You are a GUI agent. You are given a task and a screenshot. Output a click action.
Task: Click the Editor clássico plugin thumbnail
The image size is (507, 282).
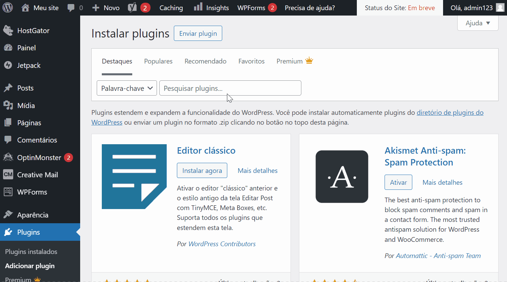click(134, 177)
